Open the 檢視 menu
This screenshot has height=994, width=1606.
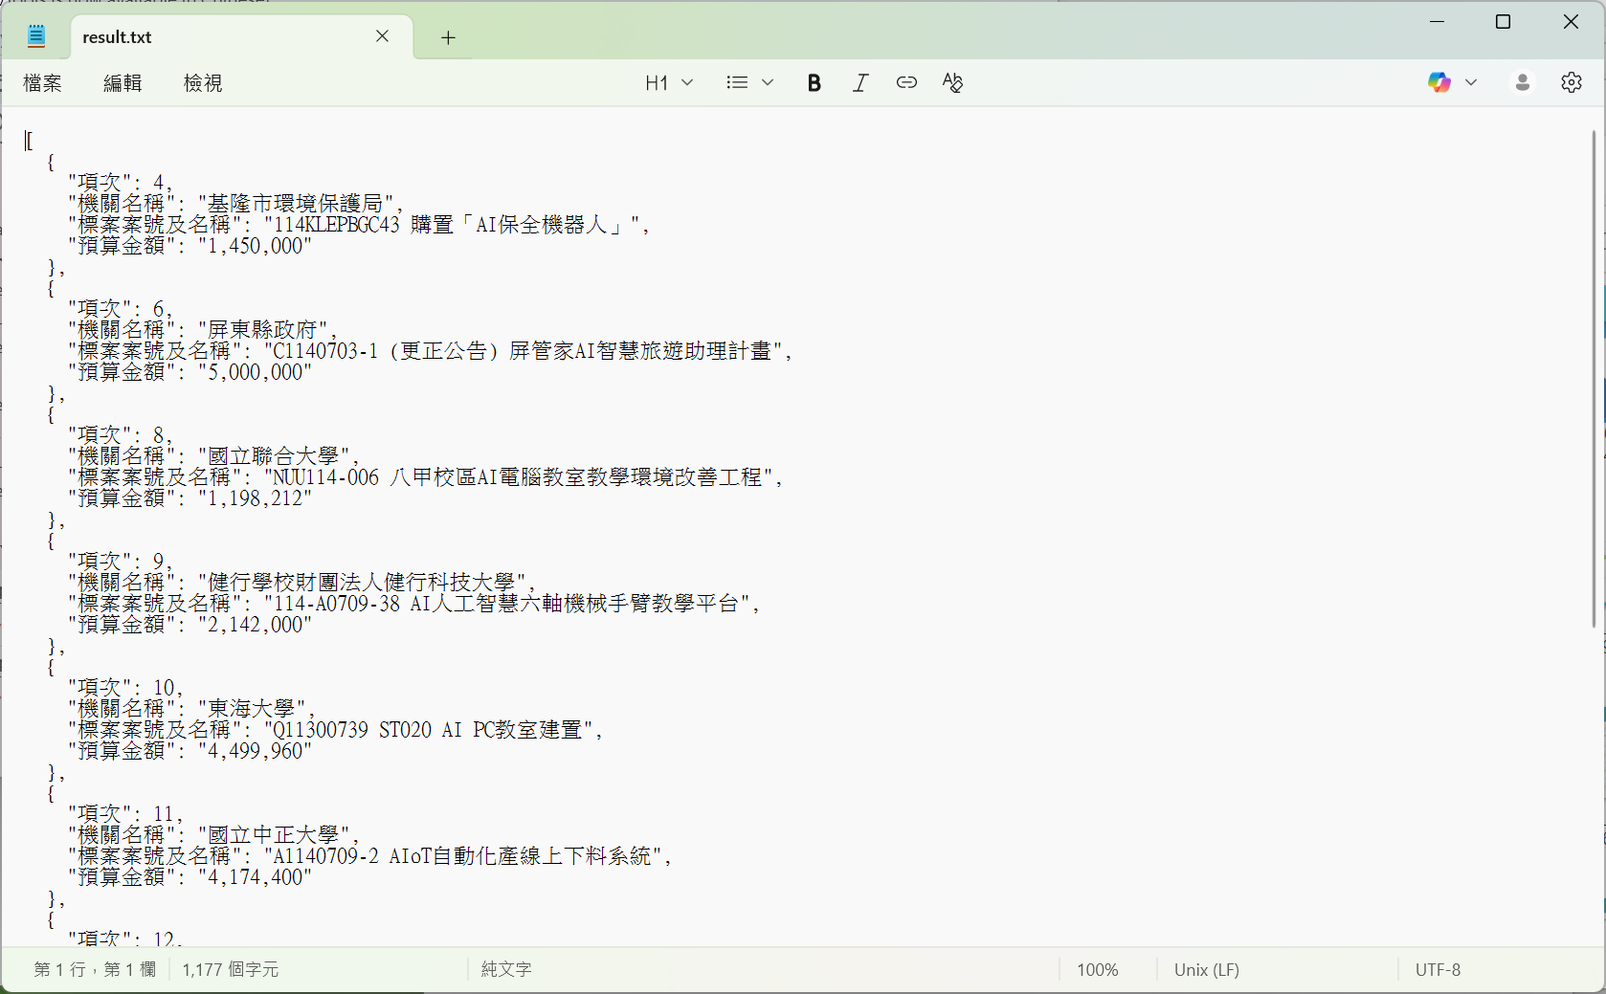(x=203, y=83)
